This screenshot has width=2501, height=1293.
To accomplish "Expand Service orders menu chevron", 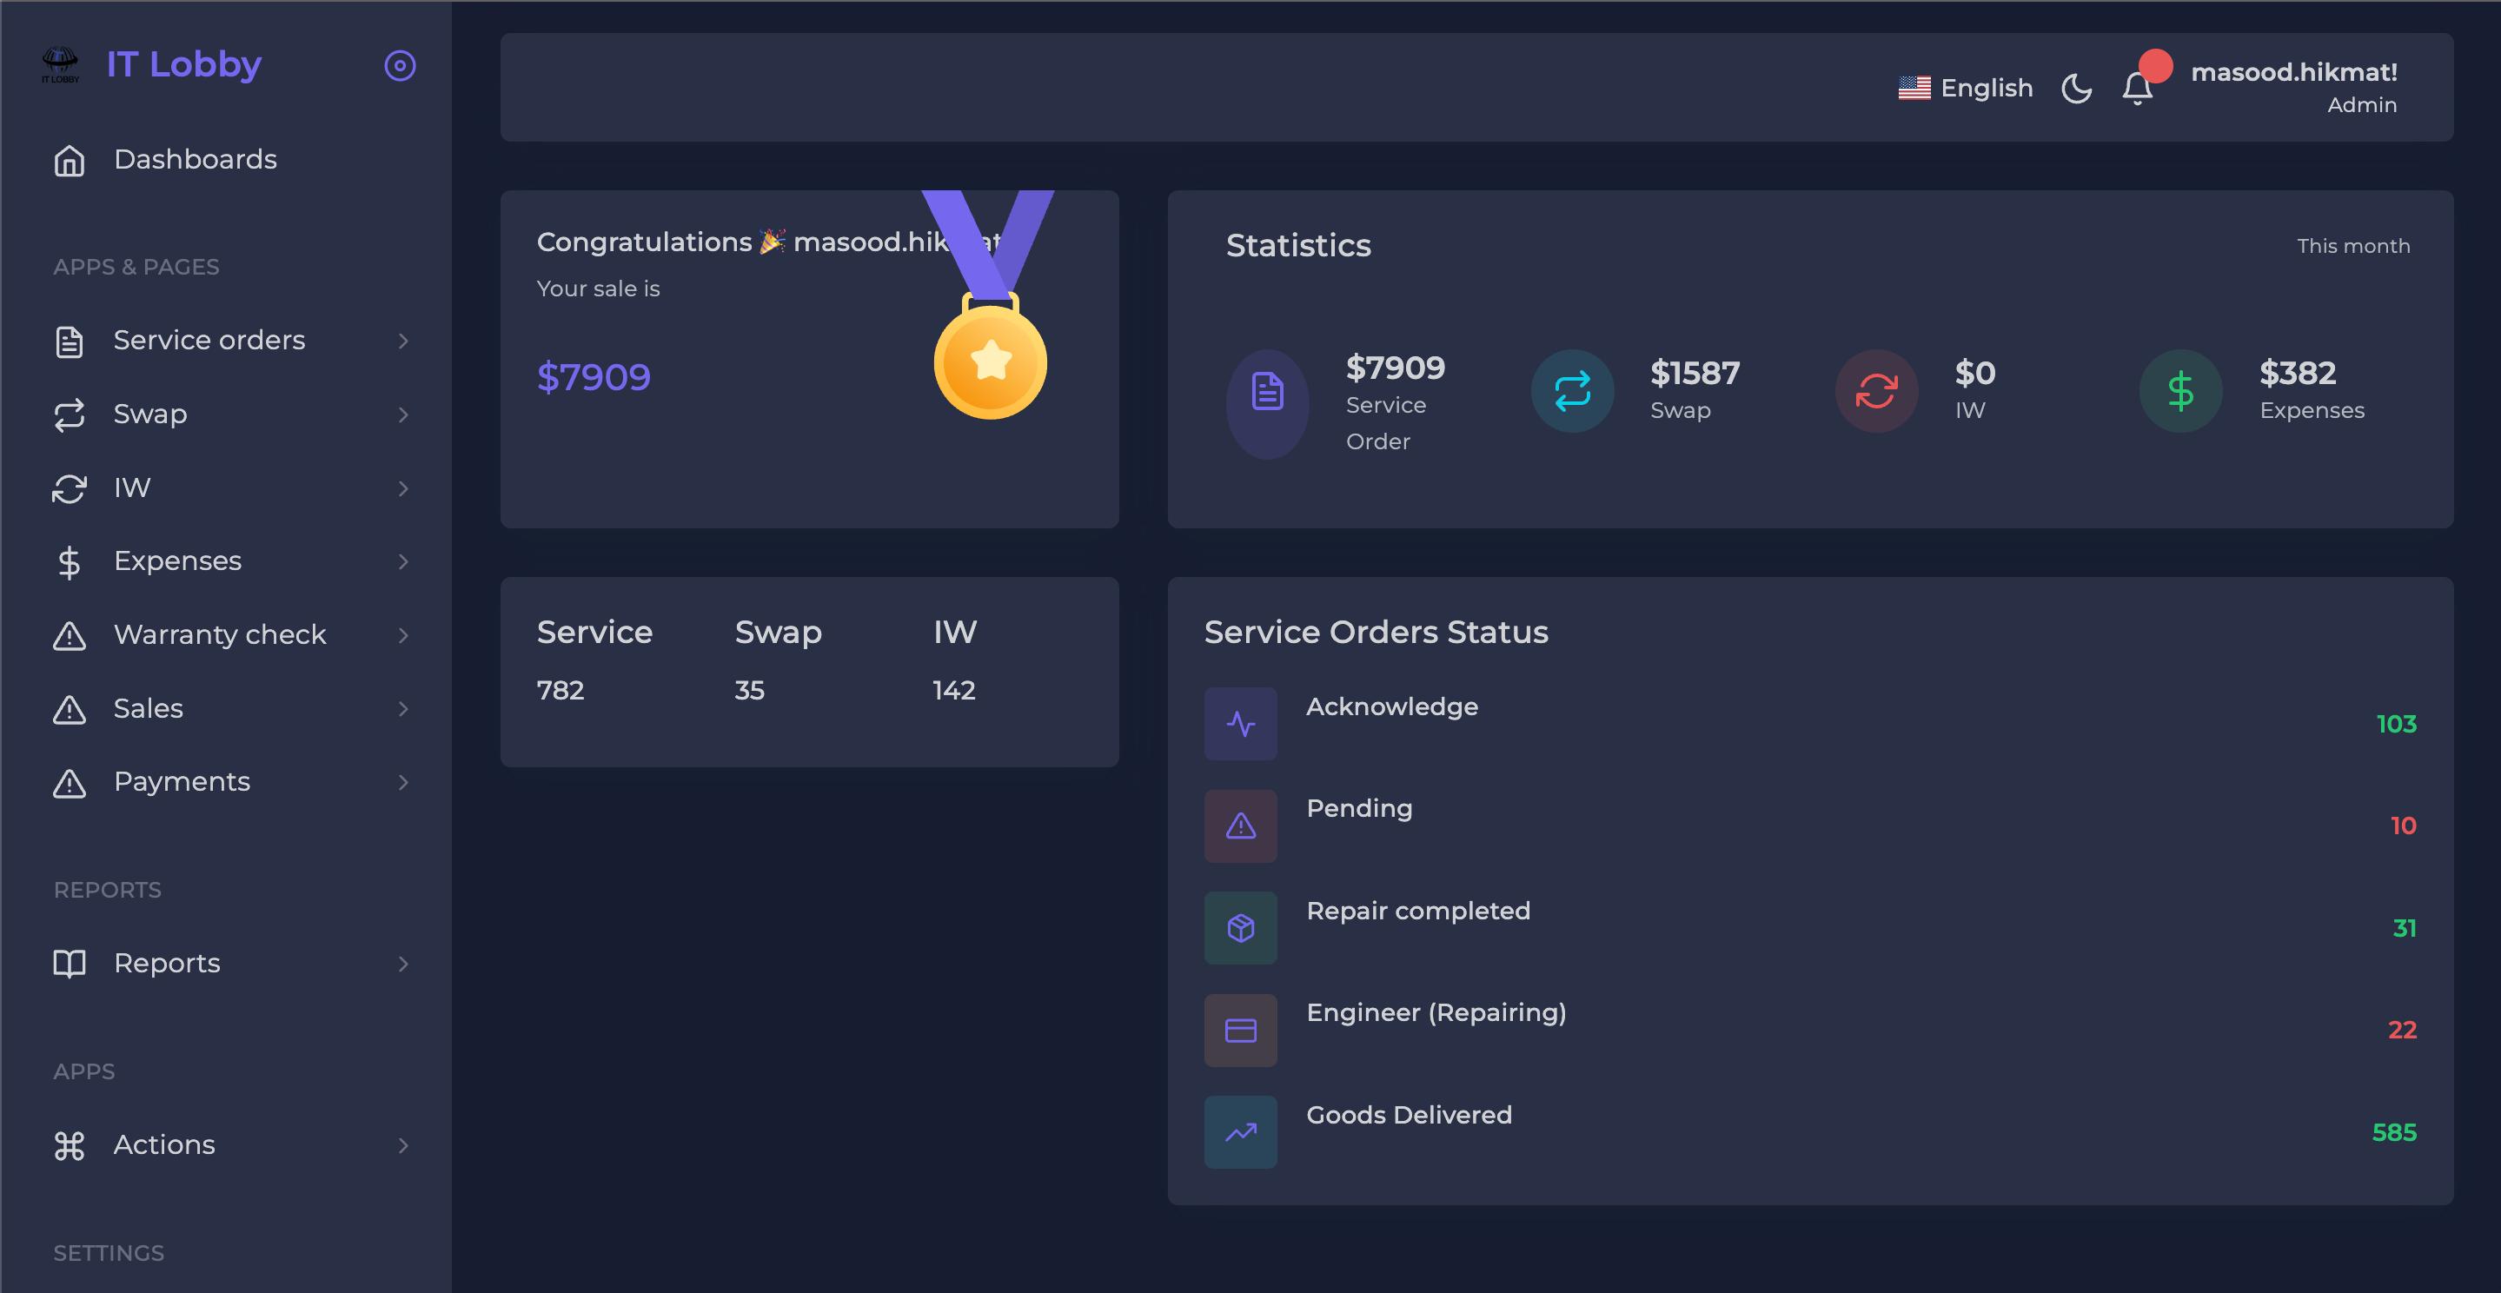I will 403,341.
